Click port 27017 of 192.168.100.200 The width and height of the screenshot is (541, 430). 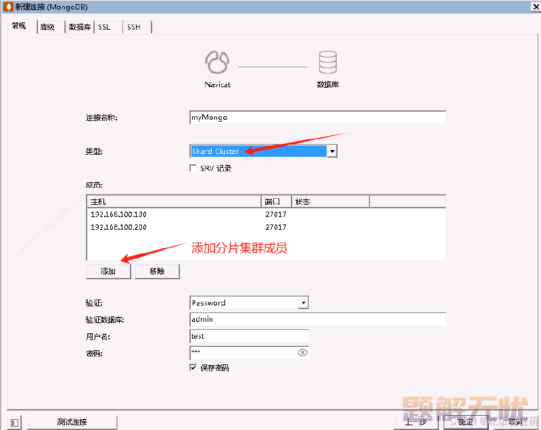point(276,227)
